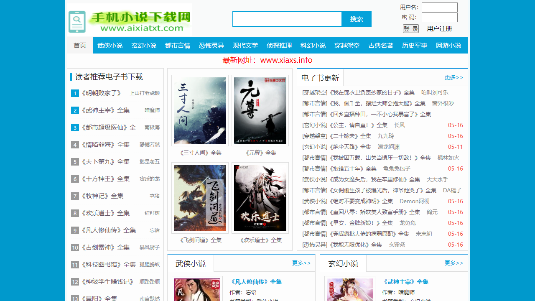Open 《女佣偷生孩子被爆光后，律爷他哭了》全集

[x=383, y=190]
